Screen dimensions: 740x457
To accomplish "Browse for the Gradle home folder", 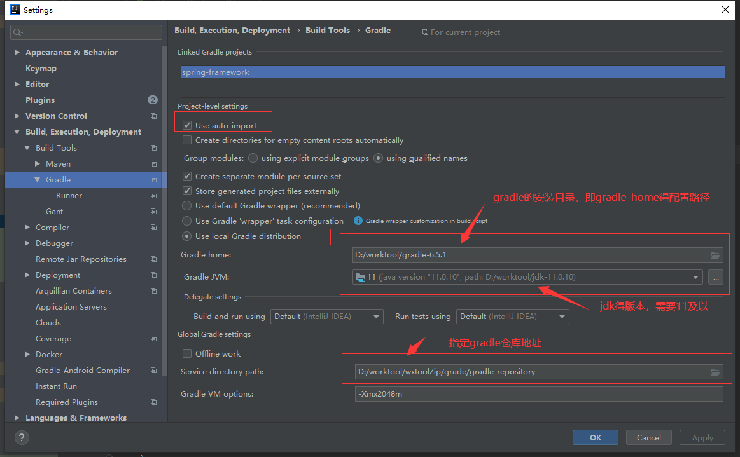I will pyautogui.click(x=715, y=255).
